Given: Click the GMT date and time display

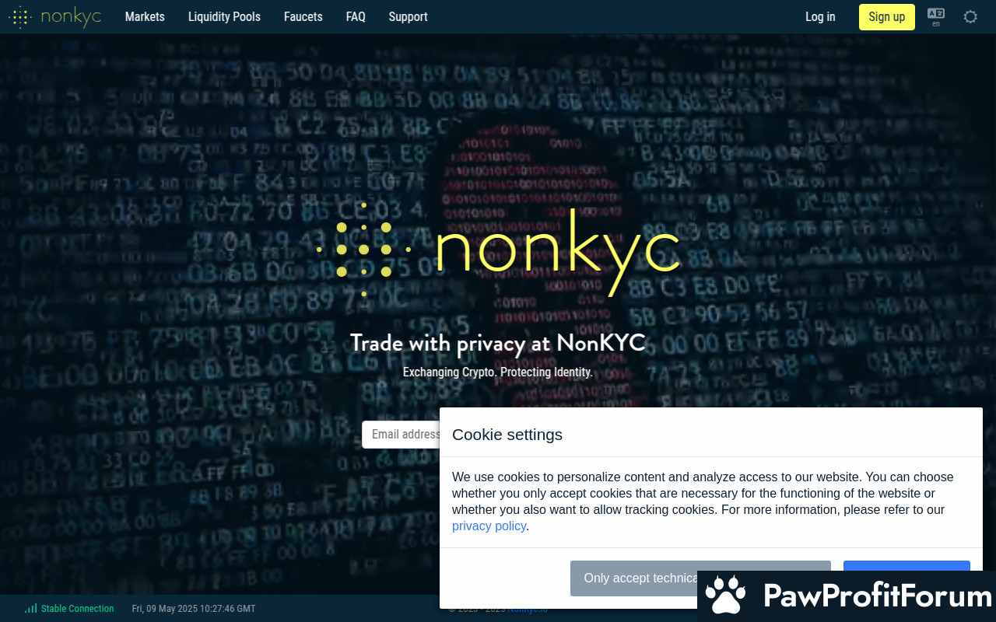Looking at the screenshot, I should click(x=194, y=609).
